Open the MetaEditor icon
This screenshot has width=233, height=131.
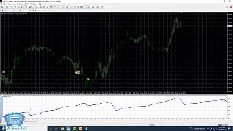click(x=40, y=7)
